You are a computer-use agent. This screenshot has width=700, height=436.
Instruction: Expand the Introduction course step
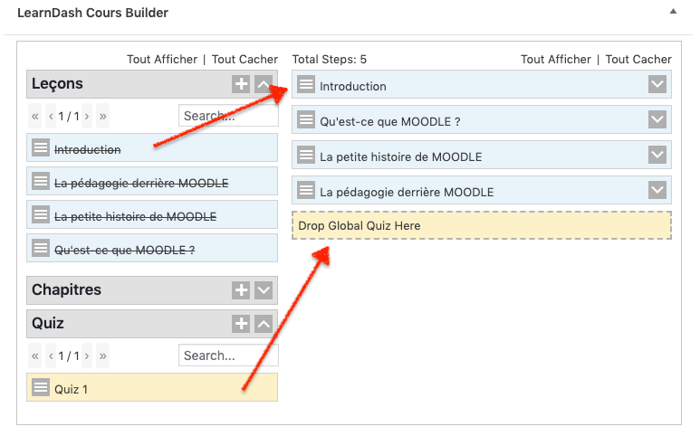657,84
